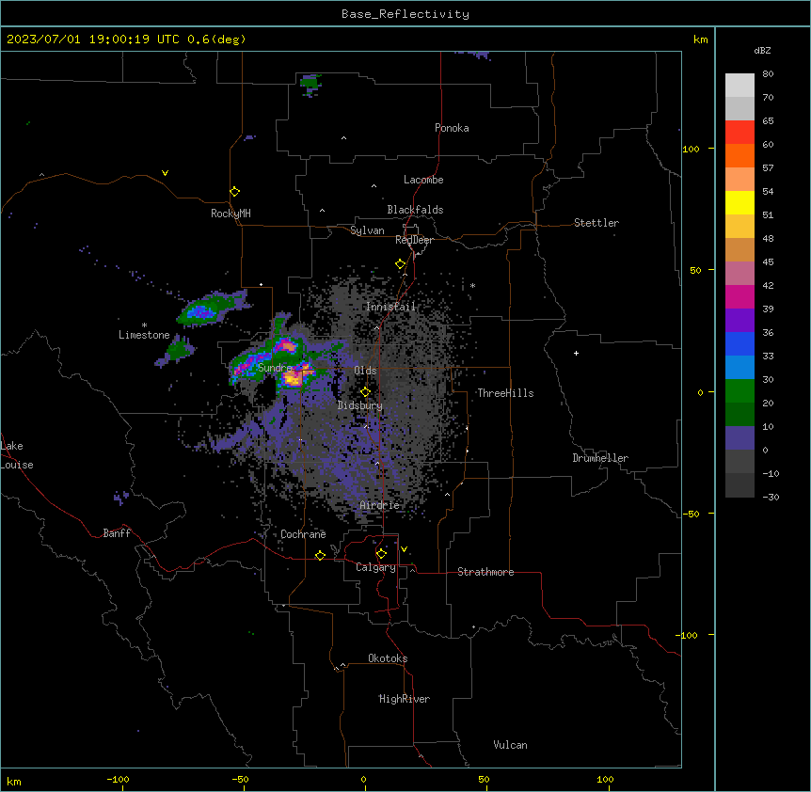The width and height of the screenshot is (811, 792).
Task: Select the Vulcan label
Action: click(511, 745)
